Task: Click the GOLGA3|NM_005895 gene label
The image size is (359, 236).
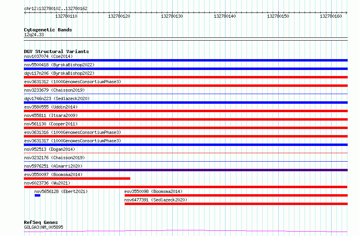Action: (x=44, y=227)
